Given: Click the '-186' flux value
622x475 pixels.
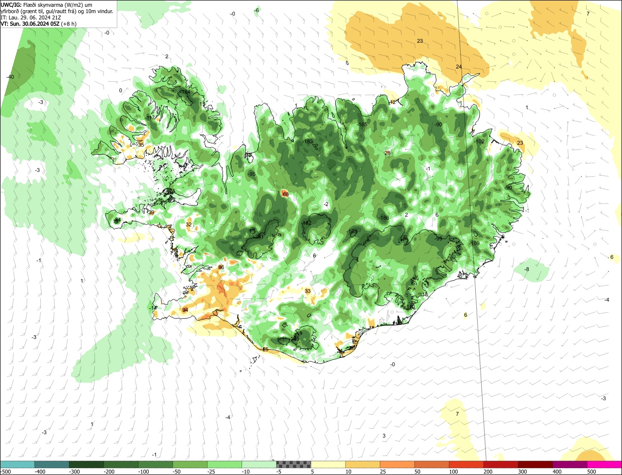Looking at the screenshot, I should click(x=384, y=218).
